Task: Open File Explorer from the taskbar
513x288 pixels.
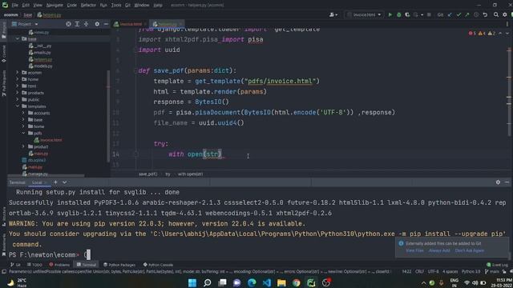Action: point(281,282)
